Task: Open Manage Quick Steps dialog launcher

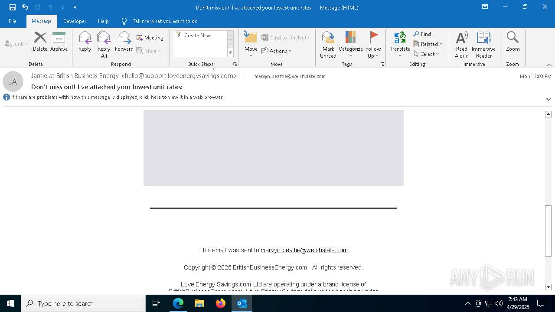Action: (x=235, y=64)
